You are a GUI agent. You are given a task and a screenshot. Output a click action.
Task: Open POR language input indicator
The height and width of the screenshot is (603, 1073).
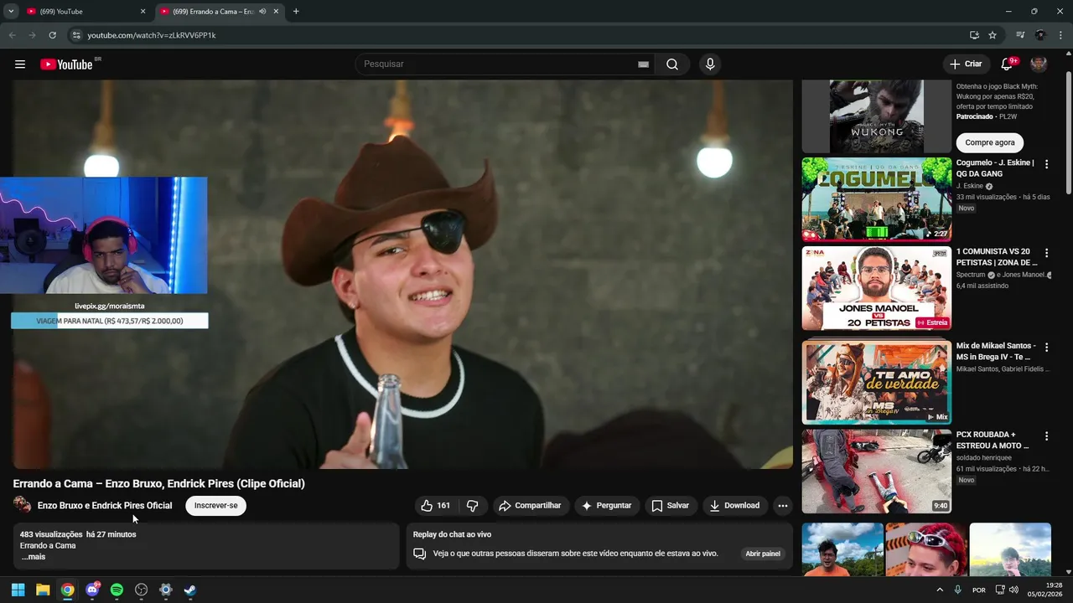point(978,590)
